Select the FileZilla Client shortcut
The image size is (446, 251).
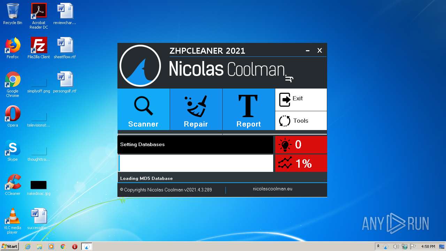(39, 48)
